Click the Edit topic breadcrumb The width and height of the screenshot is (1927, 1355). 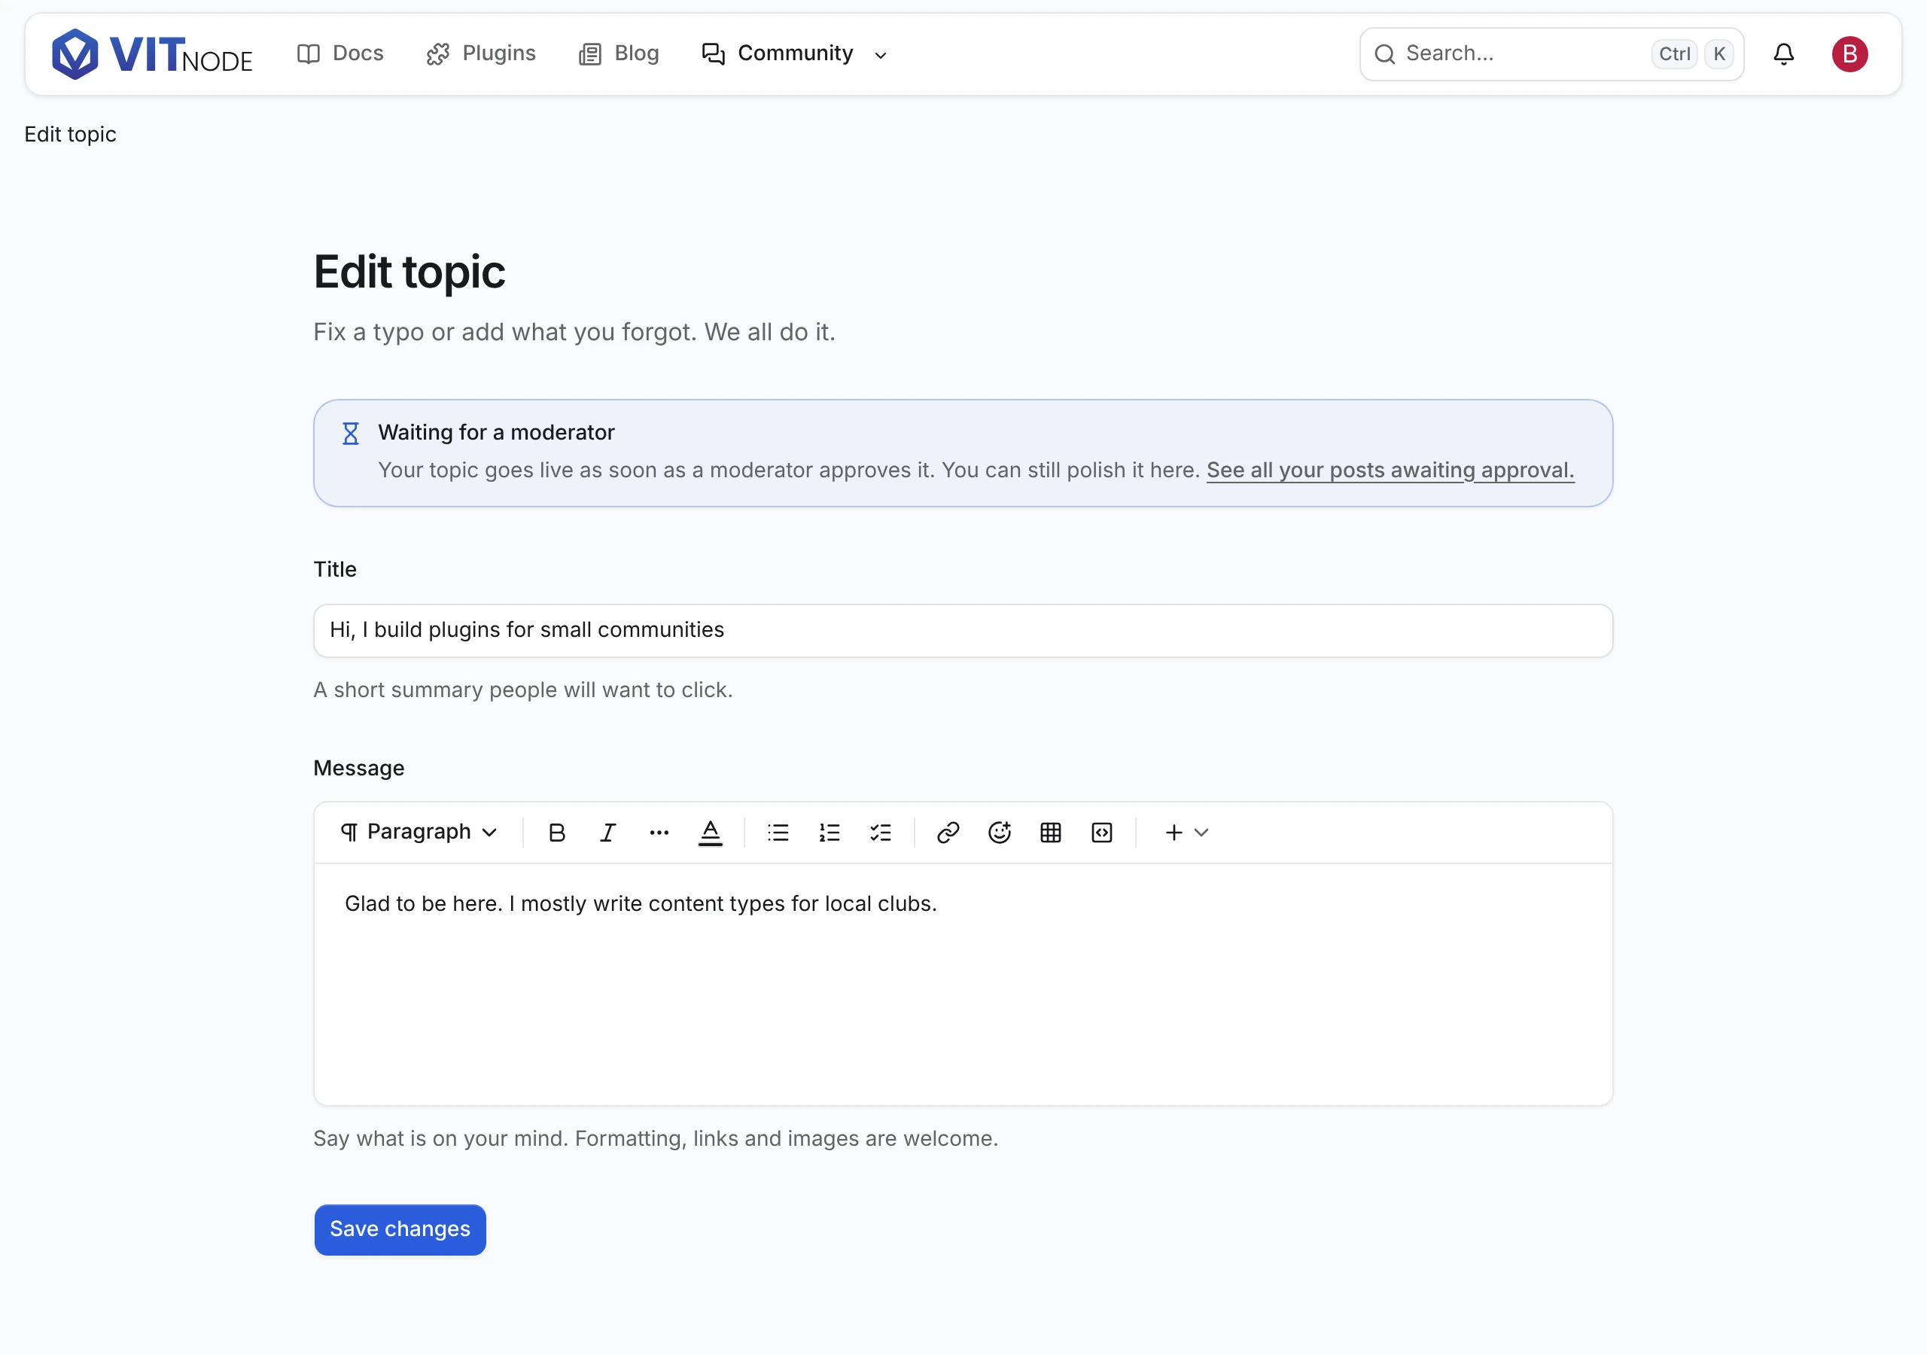[71, 134]
